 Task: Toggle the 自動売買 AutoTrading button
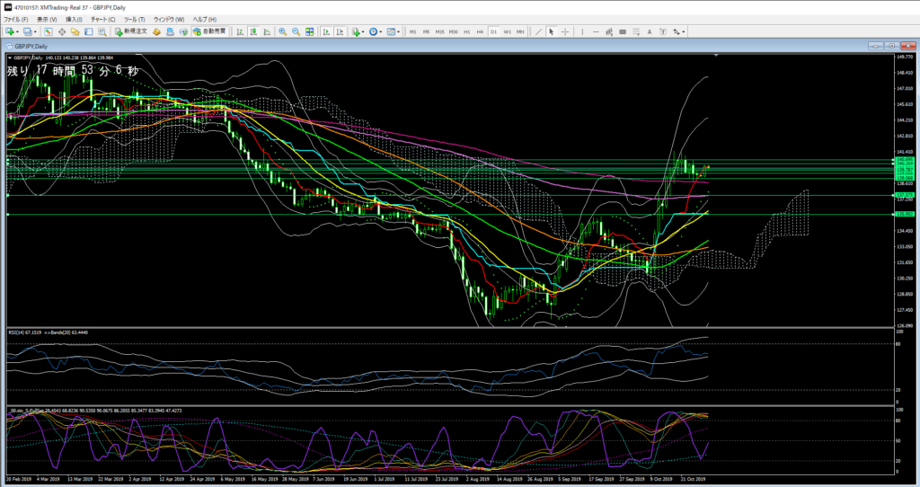click(x=210, y=31)
